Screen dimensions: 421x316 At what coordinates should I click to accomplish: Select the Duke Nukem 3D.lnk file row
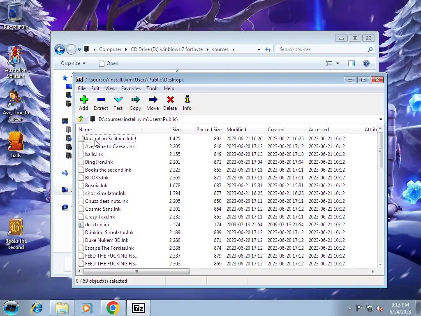(x=226, y=240)
